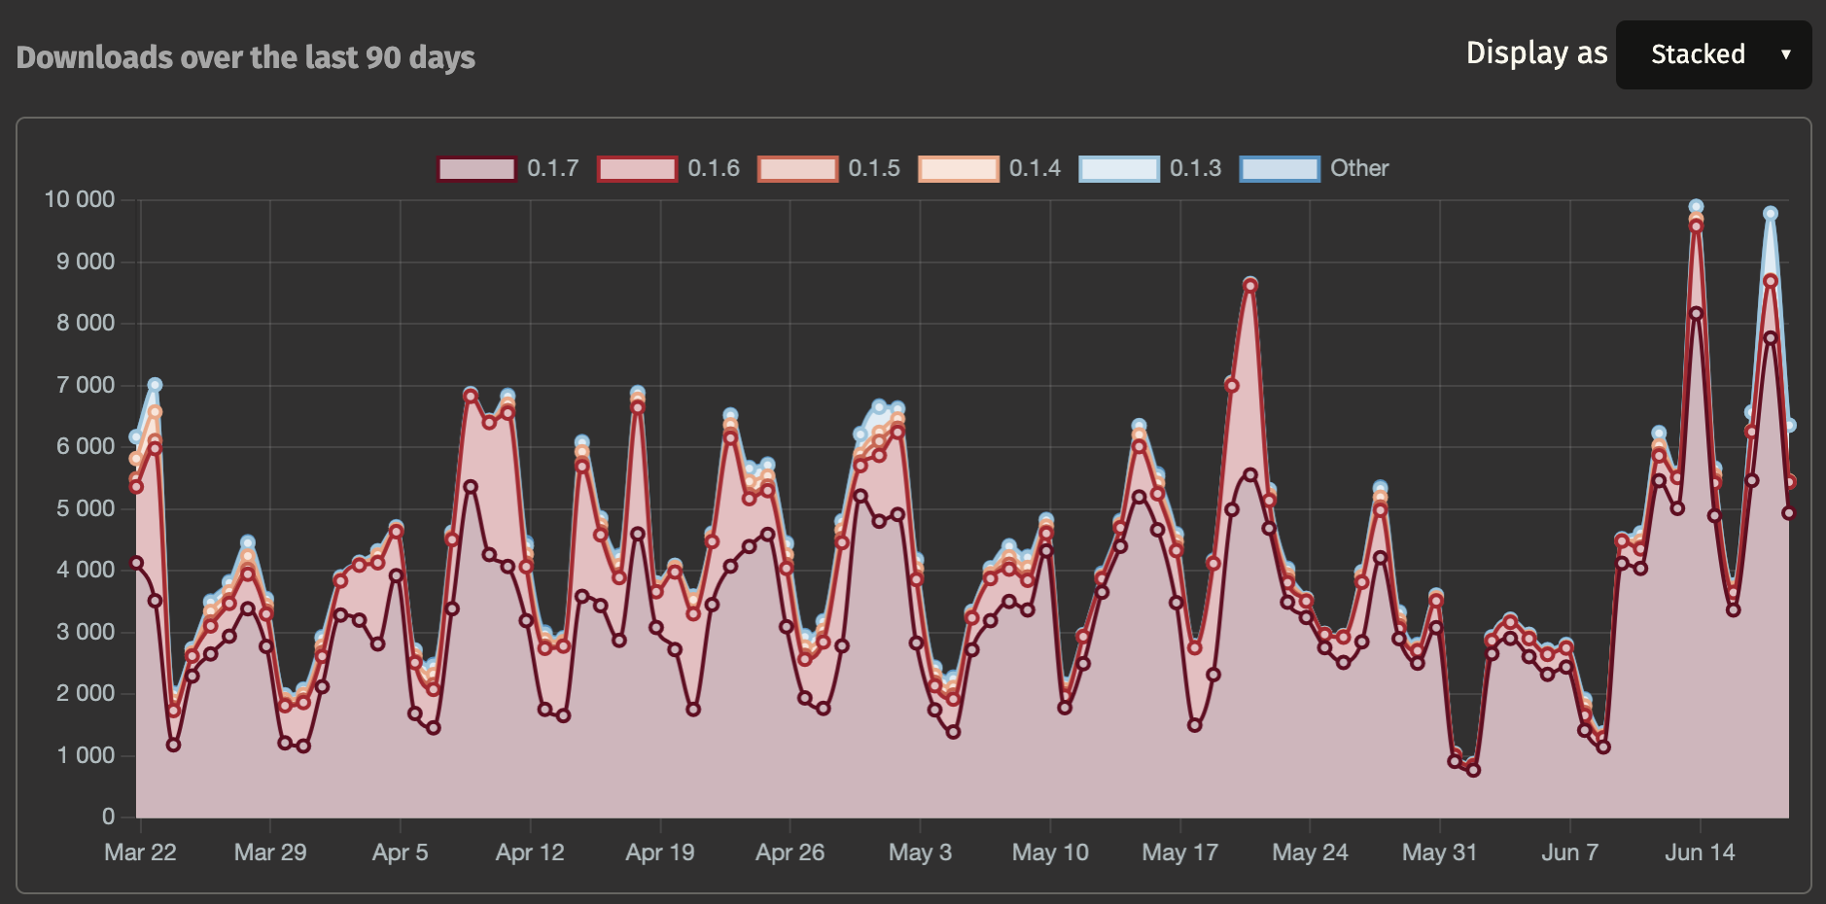The height and width of the screenshot is (904, 1826).
Task: Toggle the 0.1.3 legend swatch
Action: coord(1119,168)
